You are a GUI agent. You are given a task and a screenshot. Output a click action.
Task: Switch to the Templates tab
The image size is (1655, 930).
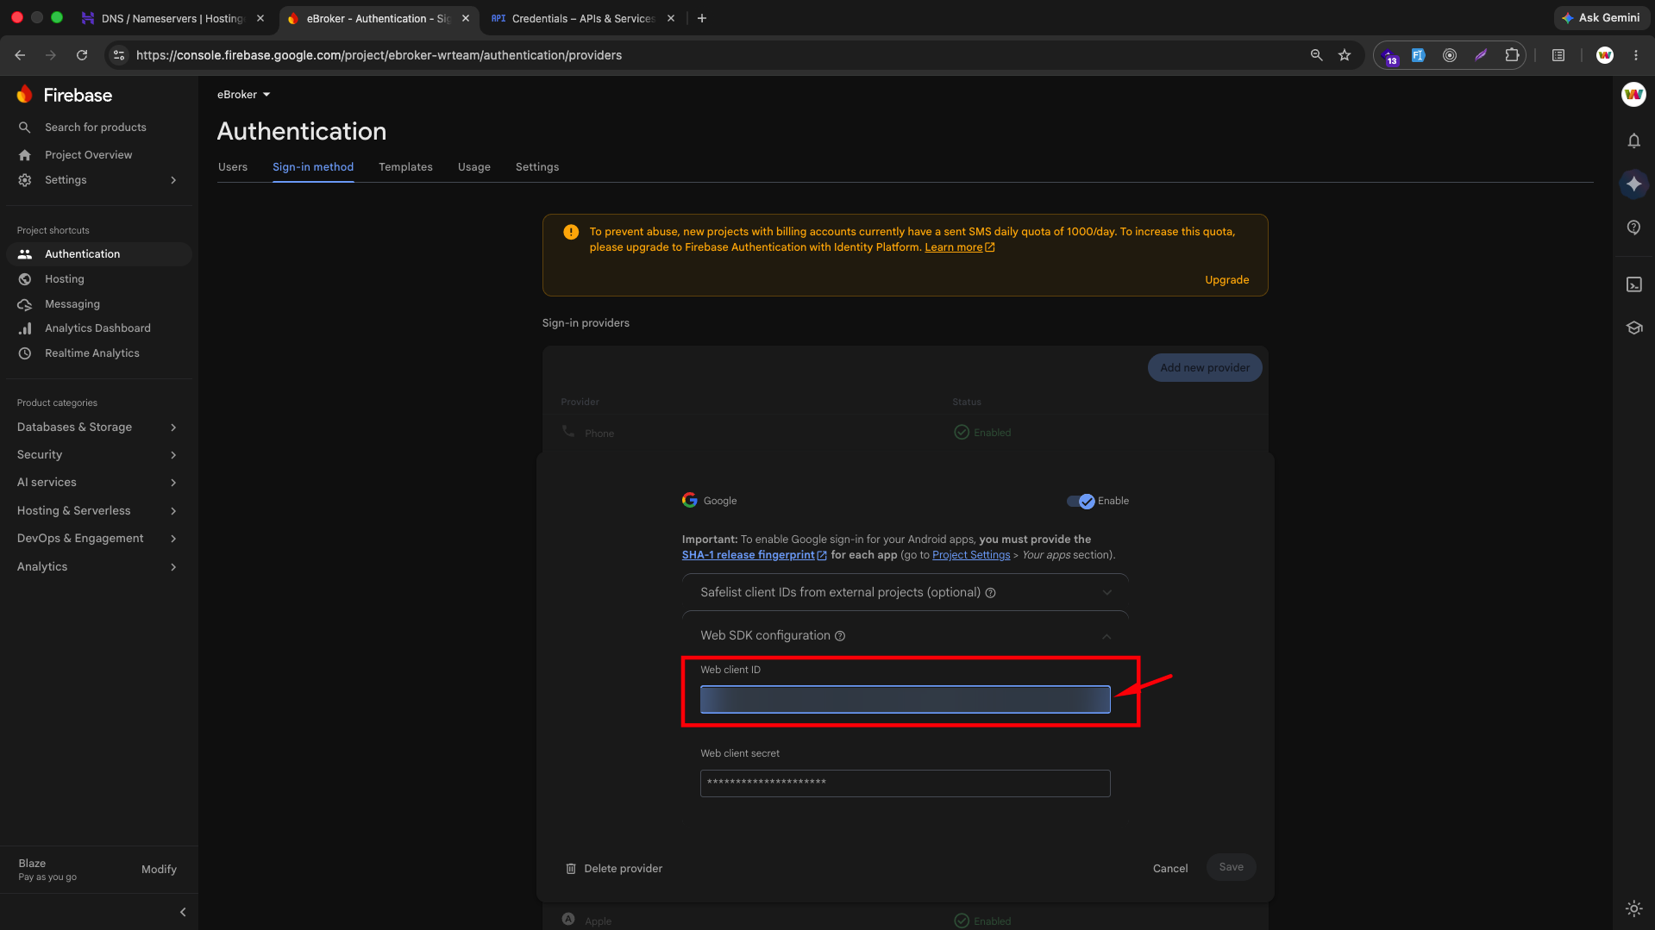(405, 167)
